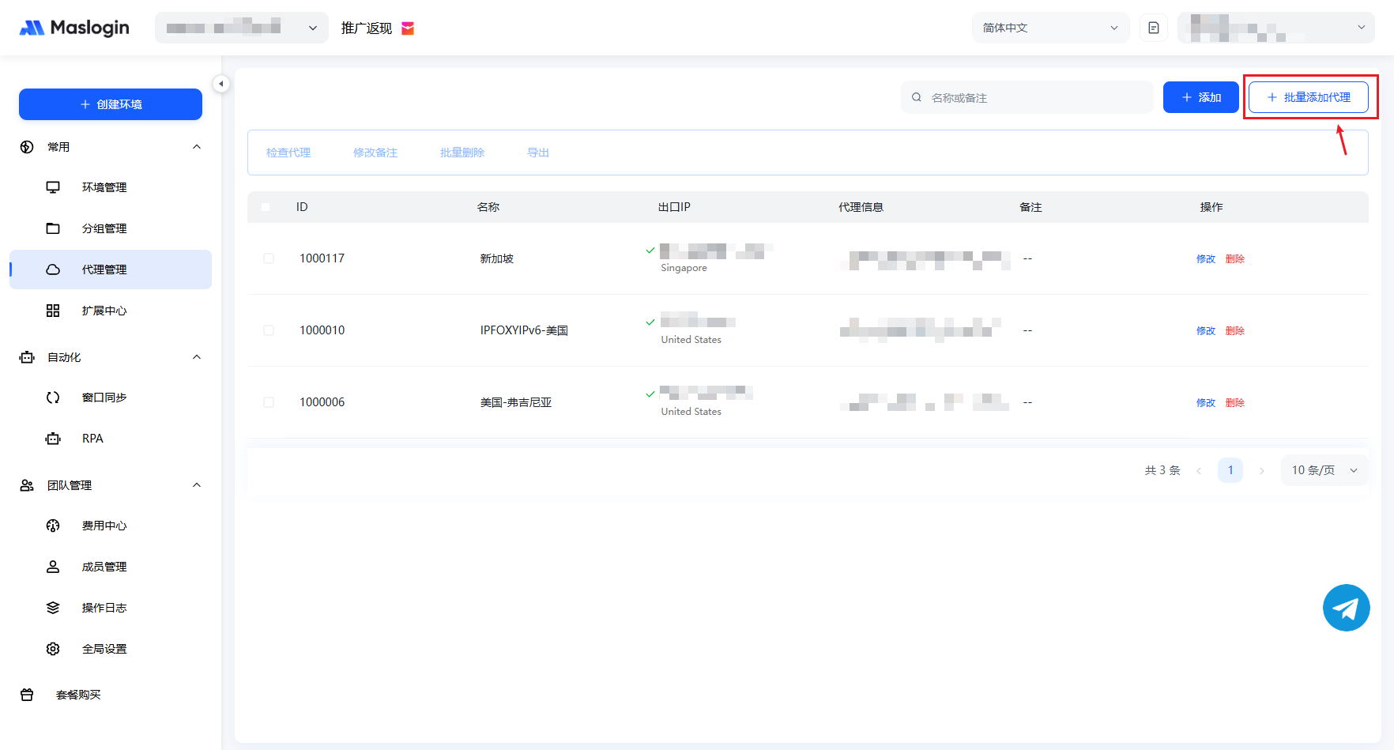Click the sidebar collapse arrow icon
This screenshot has width=1394, height=750.
221,84
